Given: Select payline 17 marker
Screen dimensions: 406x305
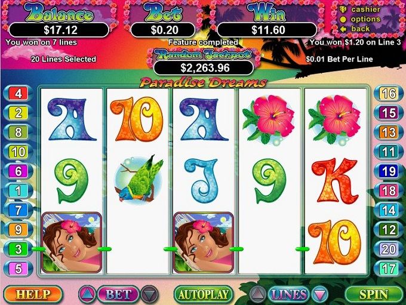Looking at the screenshot, I should (389, 269).
